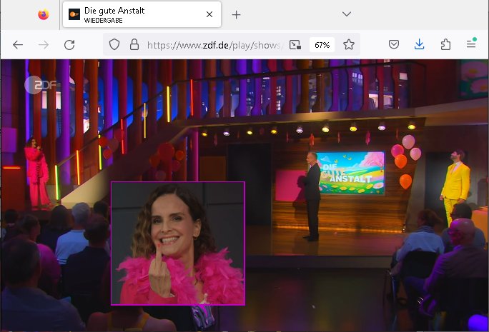Bookmark this page with the star
Image resolution: width=489 pixels, height=332 pixels.
[349, 44]
